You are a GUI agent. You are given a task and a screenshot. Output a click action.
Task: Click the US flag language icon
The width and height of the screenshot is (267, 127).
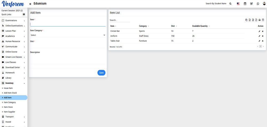coord(238,4)
